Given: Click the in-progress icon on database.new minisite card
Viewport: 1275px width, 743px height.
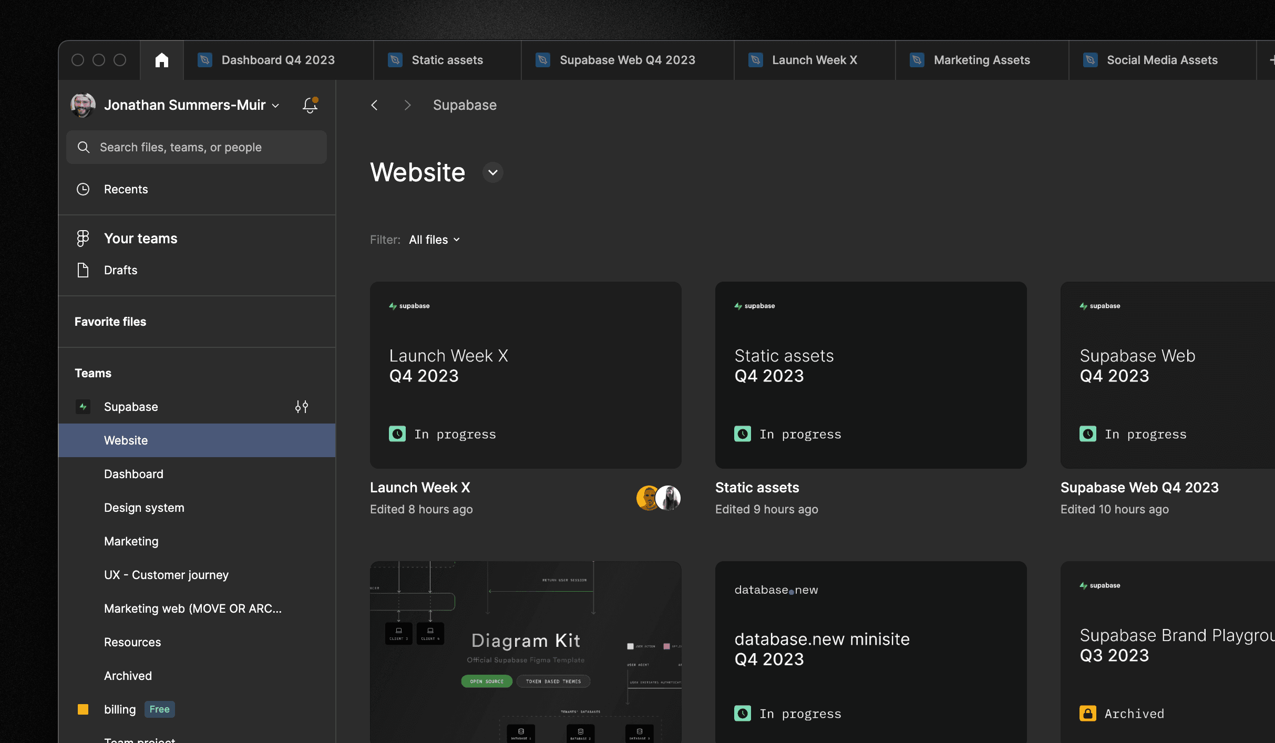Looking at the screenshot, I should tap(743, 714).
